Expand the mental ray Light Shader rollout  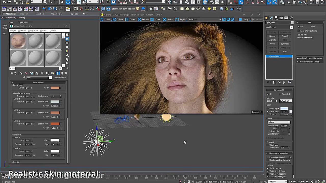310,62
